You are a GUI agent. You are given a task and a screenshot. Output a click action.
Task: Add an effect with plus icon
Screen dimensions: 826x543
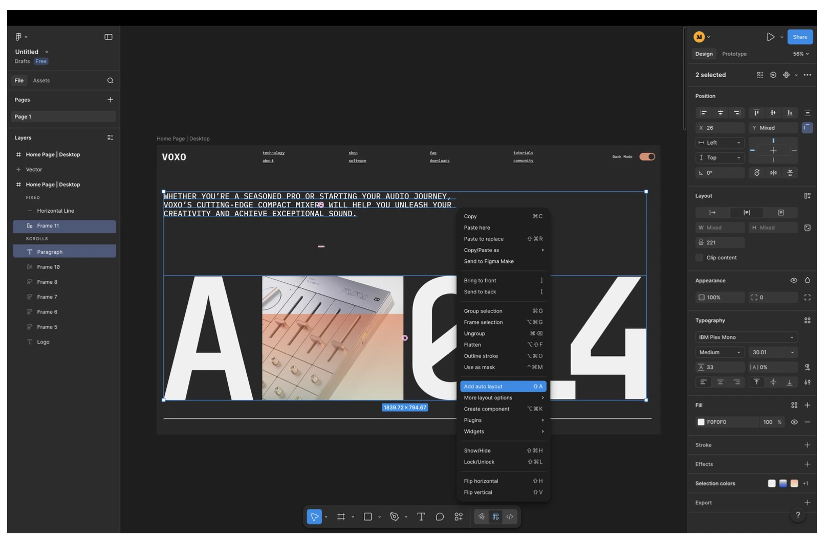coord(807,464)
